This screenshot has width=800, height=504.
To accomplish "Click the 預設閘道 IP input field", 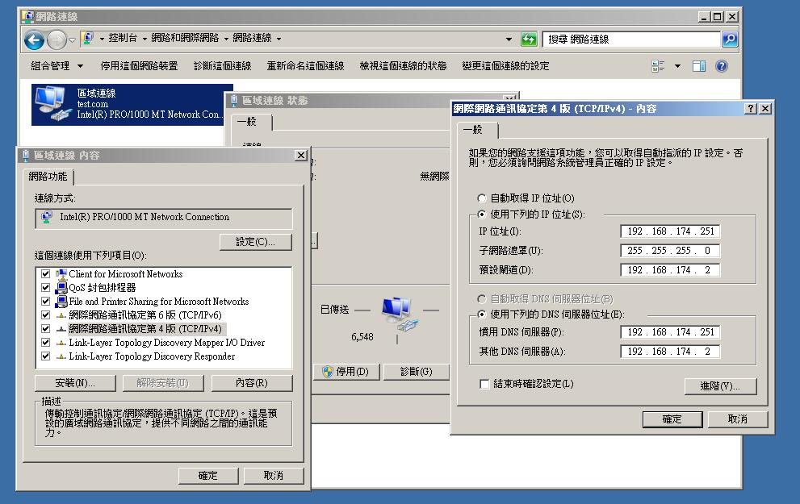I will 670,270.
